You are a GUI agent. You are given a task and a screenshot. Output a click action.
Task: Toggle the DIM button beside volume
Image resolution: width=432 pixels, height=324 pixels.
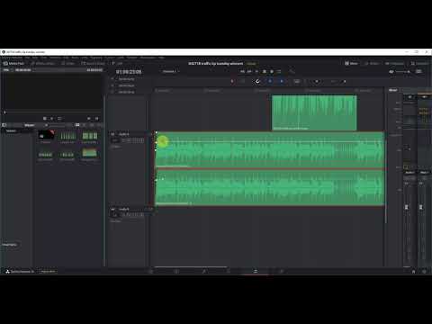point(418,71)
